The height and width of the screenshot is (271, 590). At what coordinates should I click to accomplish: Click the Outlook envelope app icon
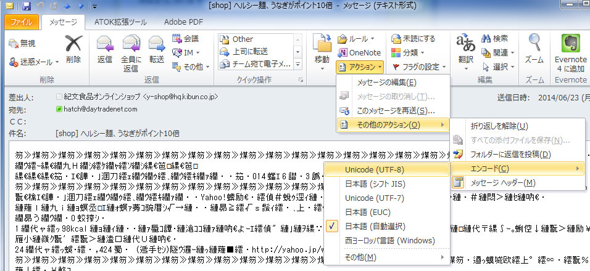pos(9,6)
